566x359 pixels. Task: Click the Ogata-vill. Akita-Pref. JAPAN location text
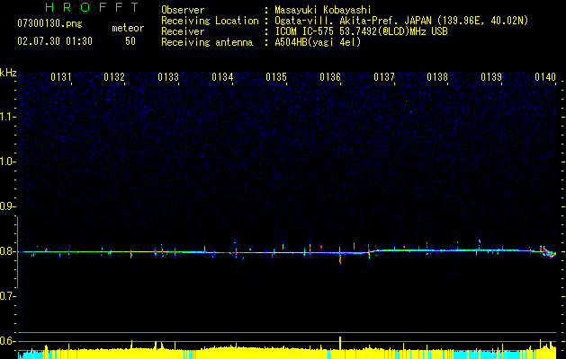[401, 21]
